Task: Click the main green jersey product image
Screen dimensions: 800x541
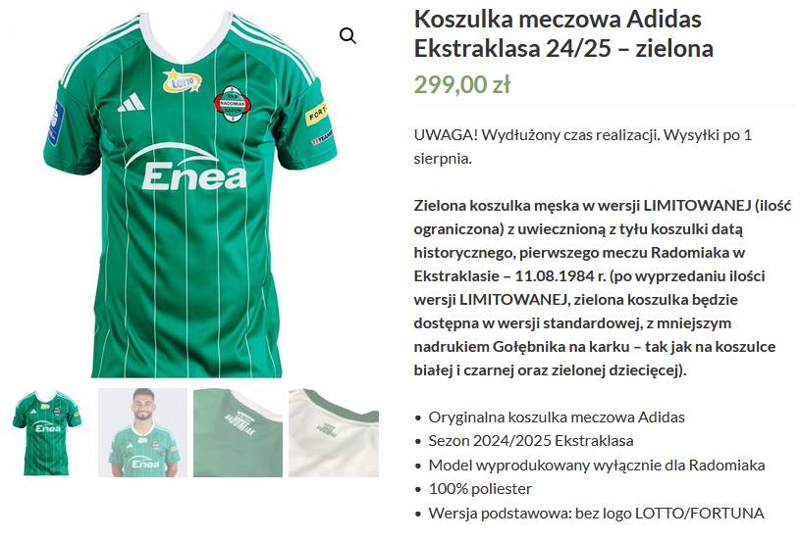Action: (189, 194)
